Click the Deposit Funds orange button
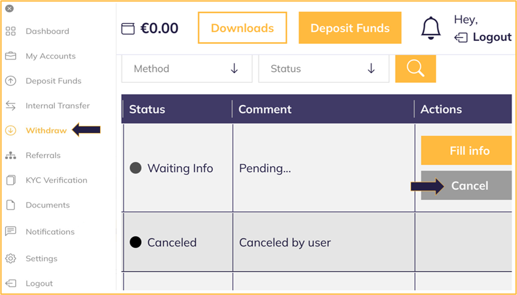The width and height of the screenshot is (517, 295). tap(350, 28)
